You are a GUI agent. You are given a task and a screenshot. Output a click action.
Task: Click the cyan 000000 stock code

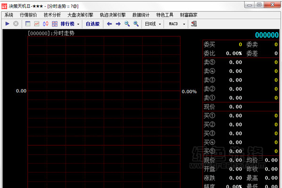coord(267,35)
